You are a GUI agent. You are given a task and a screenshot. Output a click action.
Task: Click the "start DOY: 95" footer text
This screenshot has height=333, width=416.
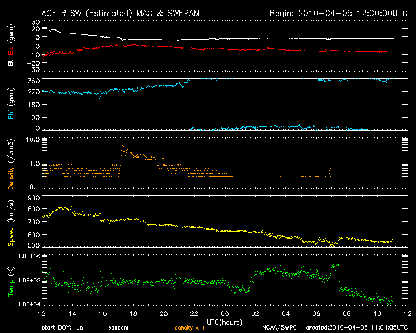click(x=62, y=328)
